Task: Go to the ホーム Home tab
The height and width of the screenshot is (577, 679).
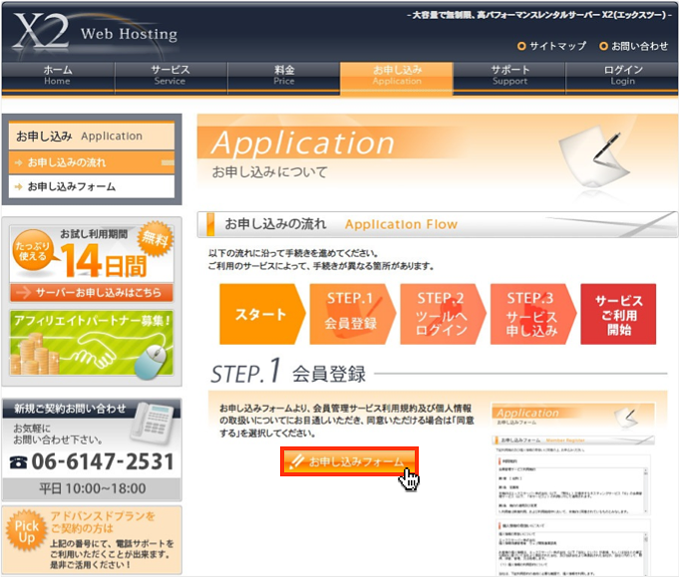Action: 58,77
